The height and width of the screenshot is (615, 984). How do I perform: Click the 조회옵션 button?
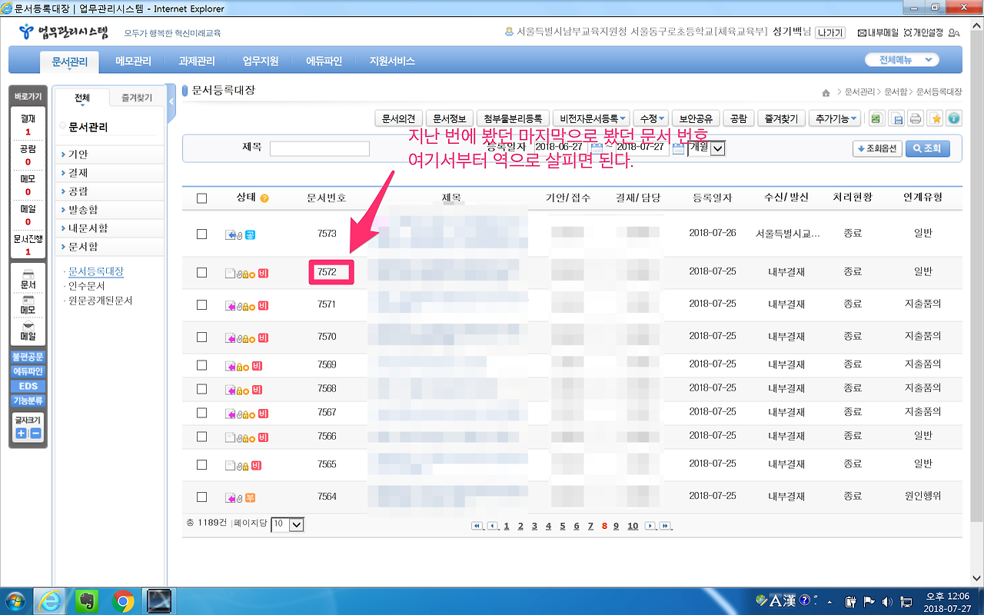pos(877,148)
